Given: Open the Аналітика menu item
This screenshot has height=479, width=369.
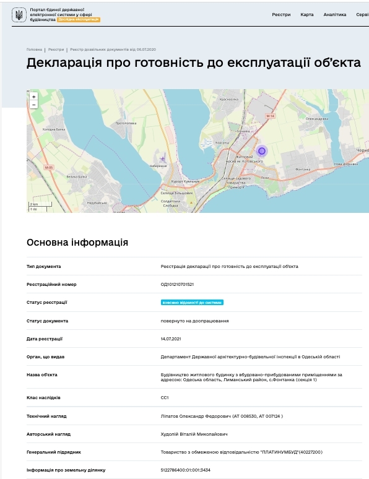Looking at the screenshot, I should [x=335, y=14].
